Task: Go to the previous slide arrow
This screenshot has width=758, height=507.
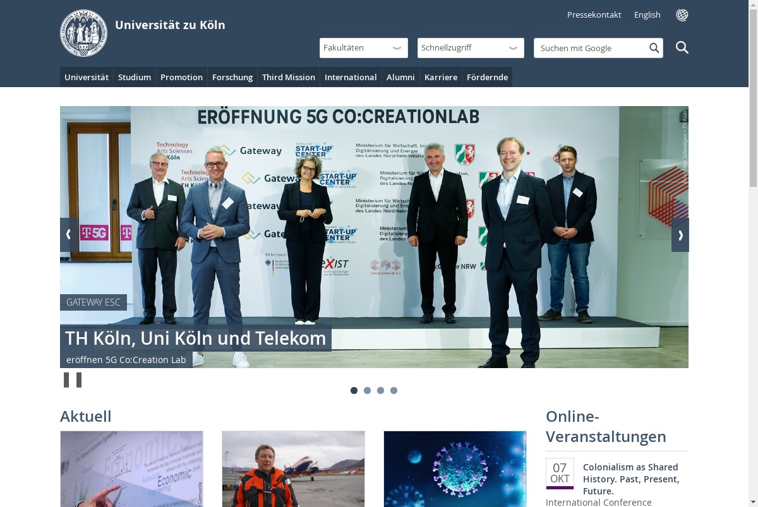Action: coord(69,235)
